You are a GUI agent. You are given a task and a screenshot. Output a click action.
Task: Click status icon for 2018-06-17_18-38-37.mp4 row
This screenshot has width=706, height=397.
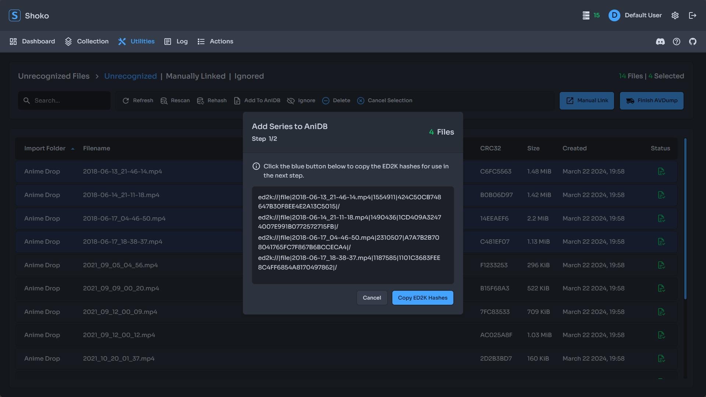661,242
